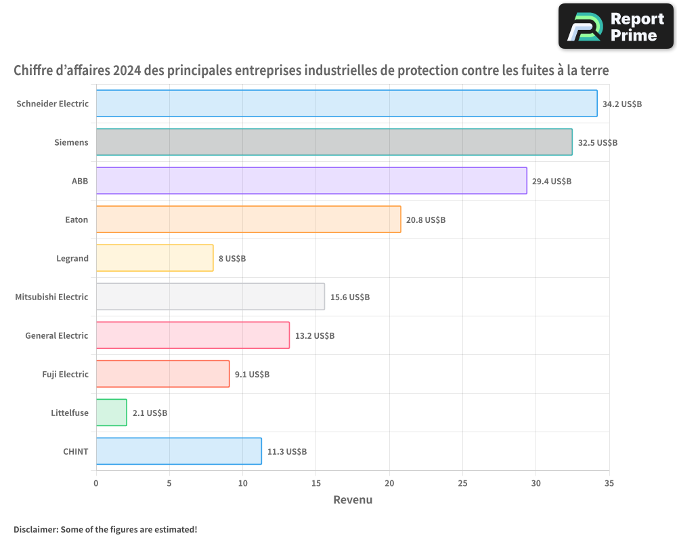Click the 2.1 US$B label beside Littelfuse
This screenshot has width=677, height=542.
pyautogui.click(x=149, y=413)
